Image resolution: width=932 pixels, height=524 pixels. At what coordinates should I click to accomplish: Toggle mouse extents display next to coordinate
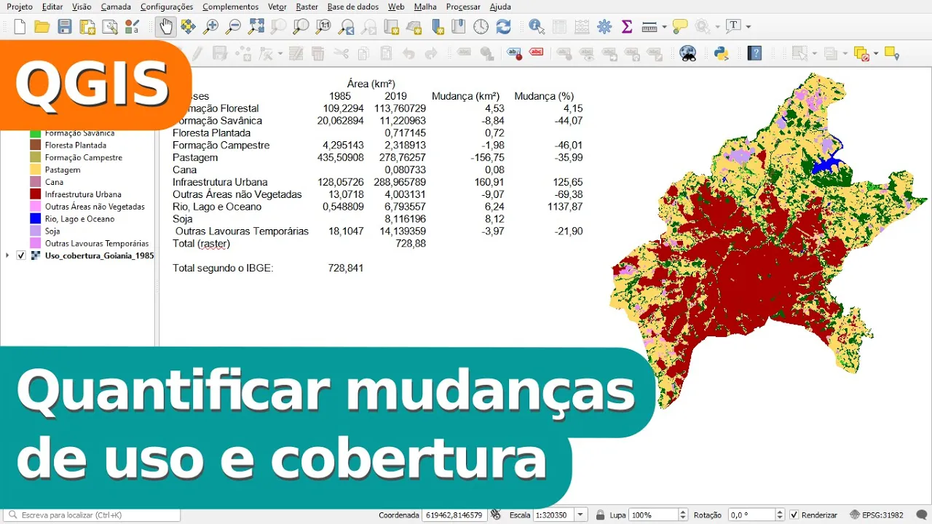(x=496, y=515)
